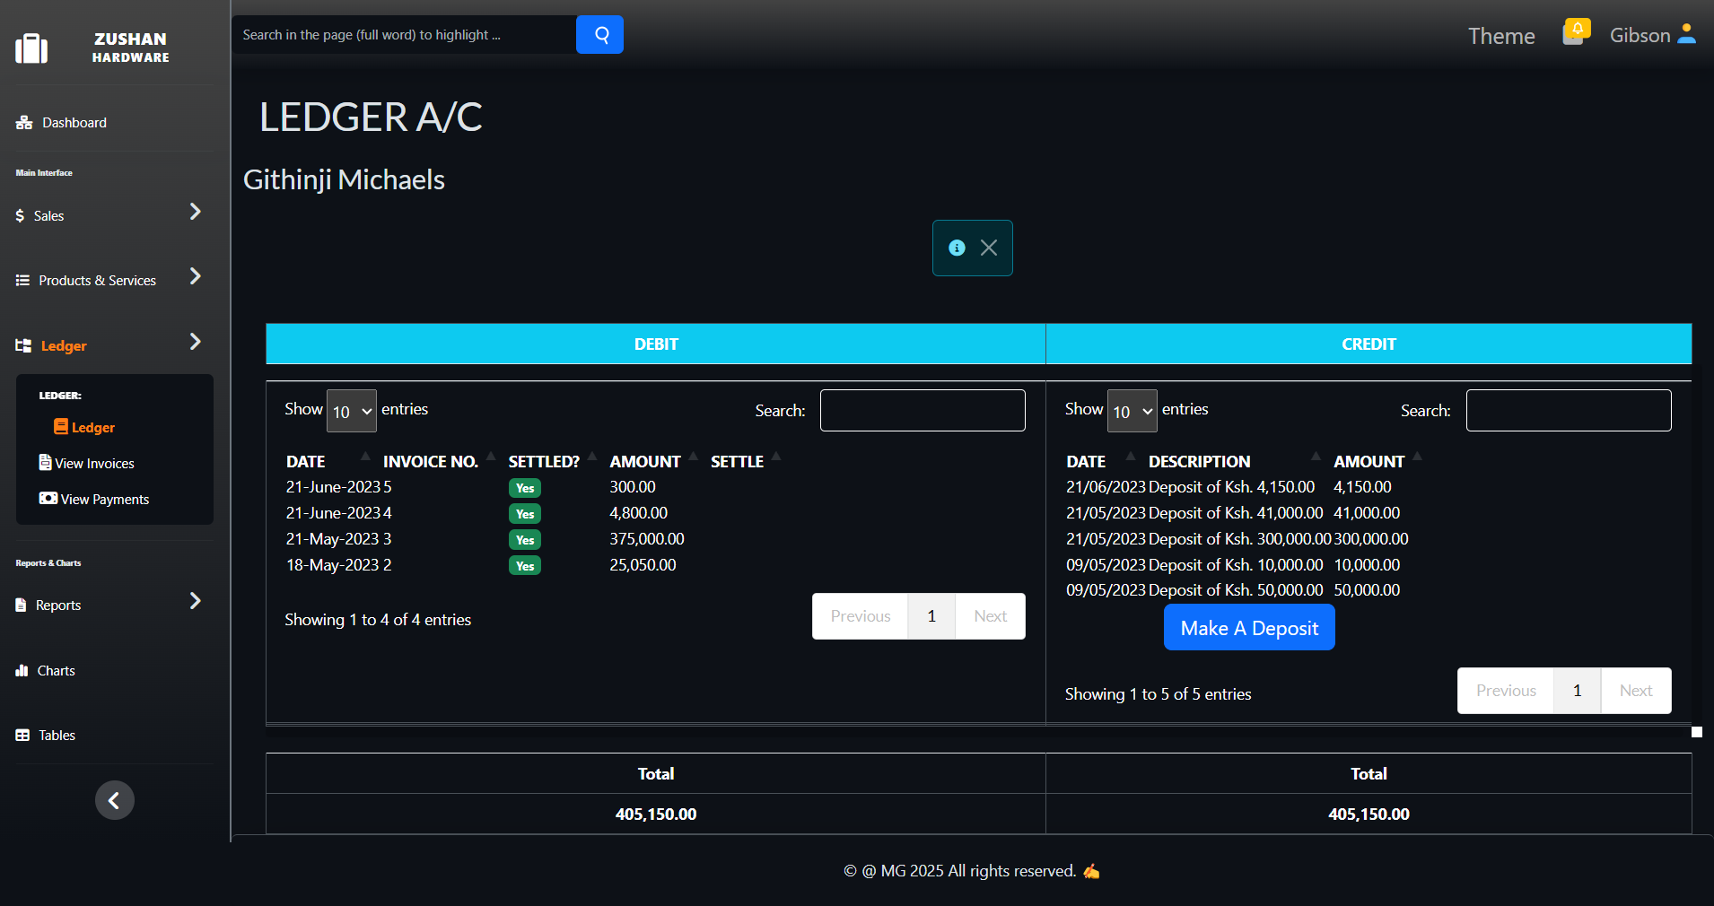Open the notification bell icon
Screen dimensions: 1714x906
point(1575,32)
